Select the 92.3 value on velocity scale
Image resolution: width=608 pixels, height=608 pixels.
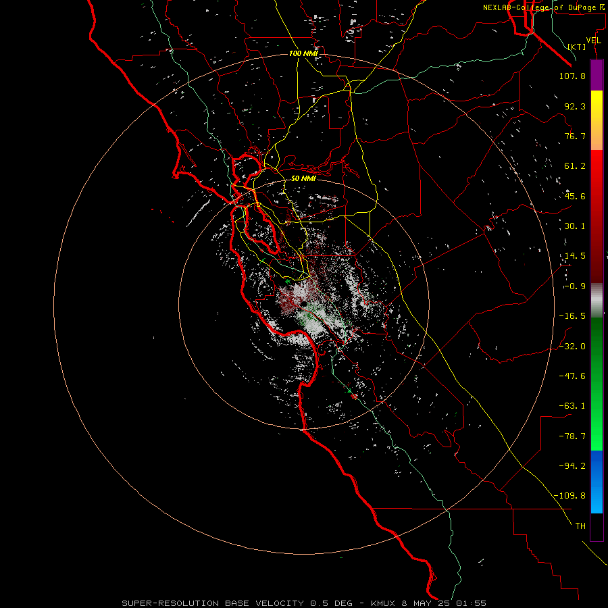(x=575, y=106)
